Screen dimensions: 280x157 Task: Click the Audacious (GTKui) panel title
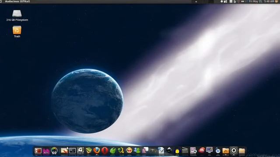[x=17, y=1]
